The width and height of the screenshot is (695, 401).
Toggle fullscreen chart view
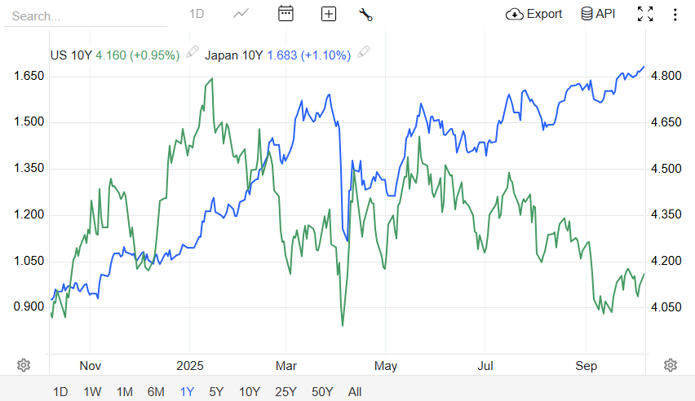click(x=645, y=14)
